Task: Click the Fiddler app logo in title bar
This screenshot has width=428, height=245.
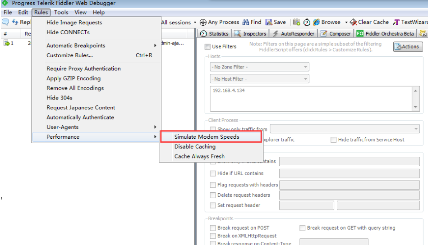Action: click(x=5, y=3)
